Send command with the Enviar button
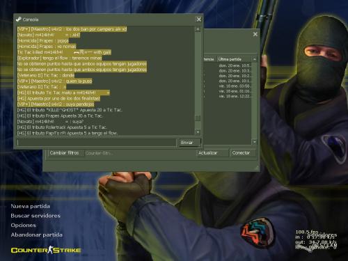The height and width of the screenshot is (261, 348). pos(189,143)
